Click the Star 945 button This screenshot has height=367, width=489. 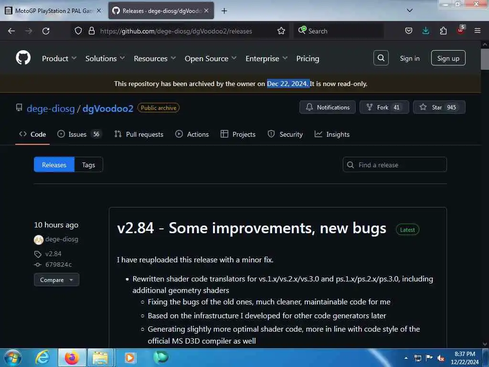[x=439, y=108]
